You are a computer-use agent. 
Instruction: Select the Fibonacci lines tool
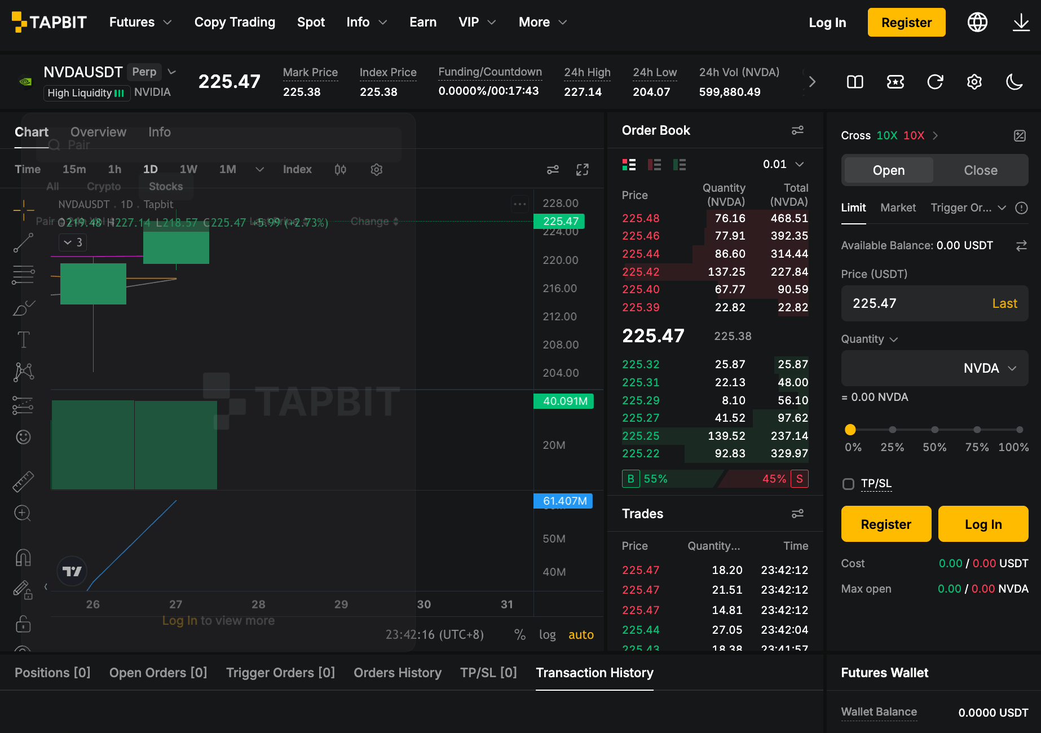tap(24, 275)
